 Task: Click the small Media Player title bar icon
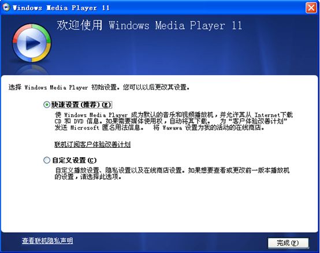point(6,8)
